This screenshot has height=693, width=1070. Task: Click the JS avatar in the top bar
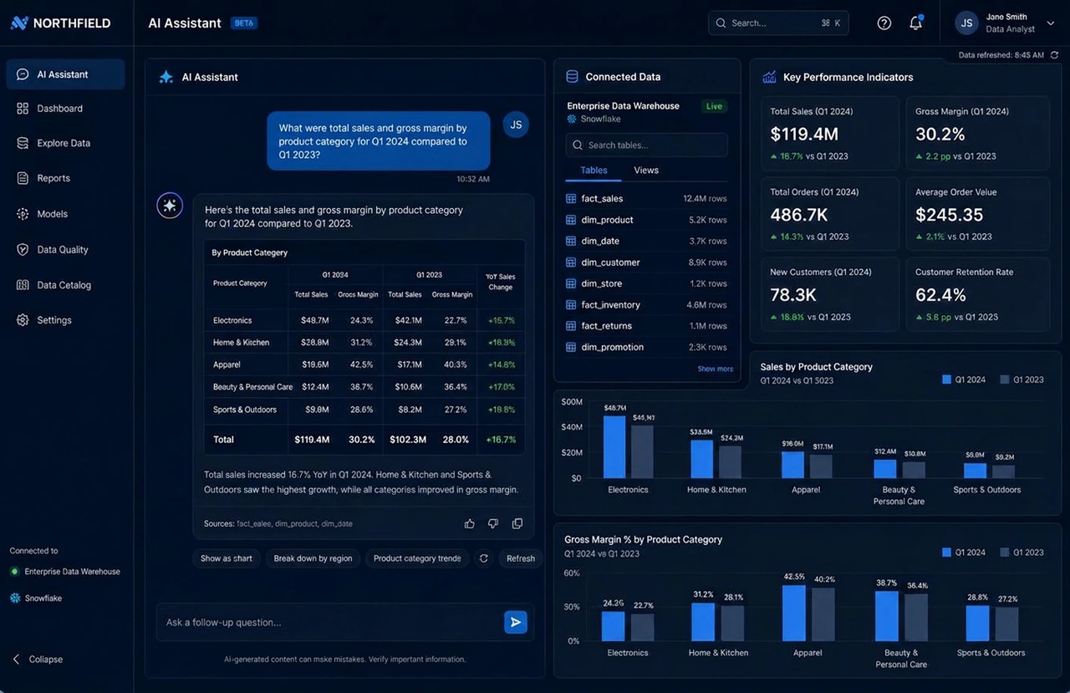(x=966, y=23)
